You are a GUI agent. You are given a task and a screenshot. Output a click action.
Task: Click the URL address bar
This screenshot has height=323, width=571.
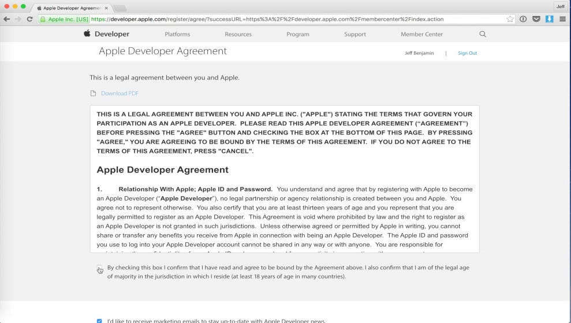(277, 19)
